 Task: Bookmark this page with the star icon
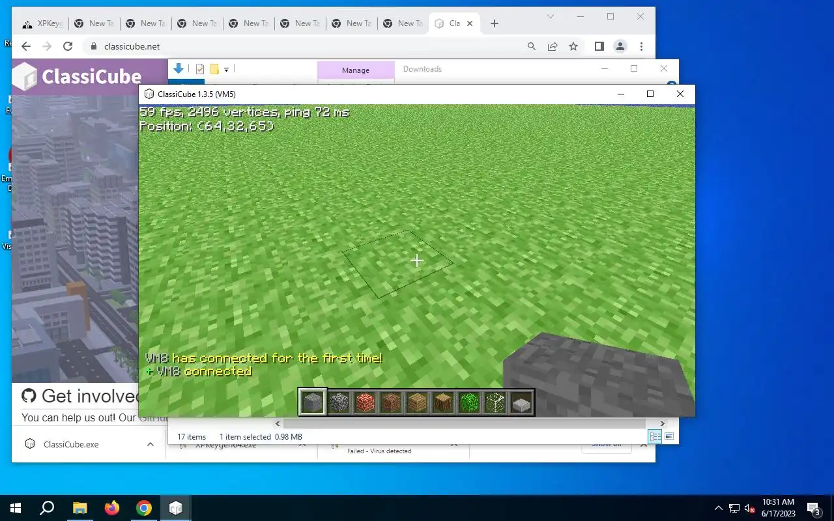(x=573, y=46)
